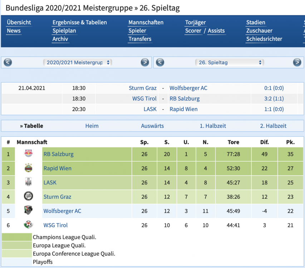Click the Champions League Quali. legend color box

[17, 237]
